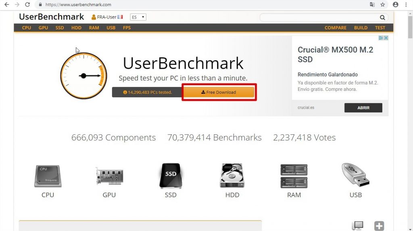Open the ES language dropdown
Screen dimensions: 413x231
pyautogui.click(x=138, y=17)
